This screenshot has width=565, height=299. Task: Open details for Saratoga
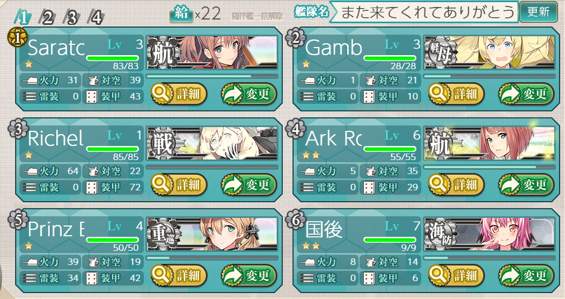[179, 95]
